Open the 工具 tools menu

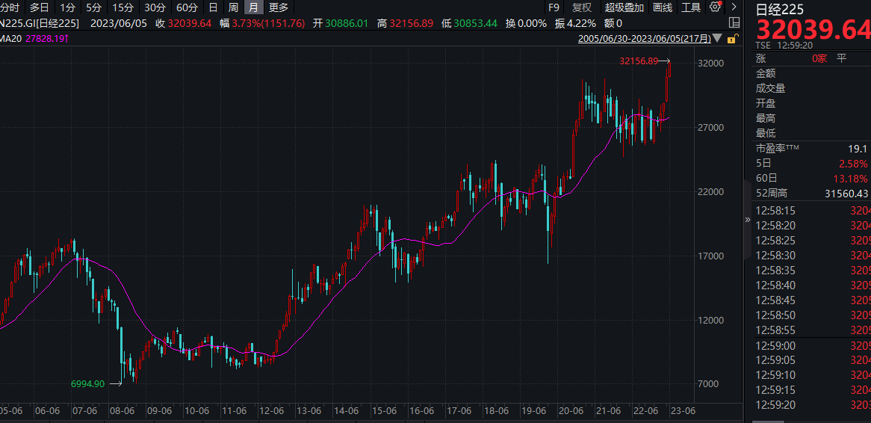[691, 7]
